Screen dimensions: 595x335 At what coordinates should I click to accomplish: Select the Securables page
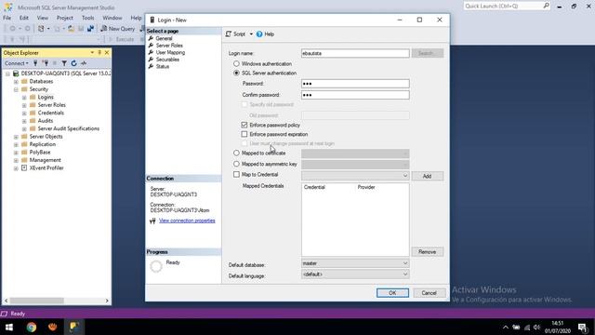pos(167,60)
